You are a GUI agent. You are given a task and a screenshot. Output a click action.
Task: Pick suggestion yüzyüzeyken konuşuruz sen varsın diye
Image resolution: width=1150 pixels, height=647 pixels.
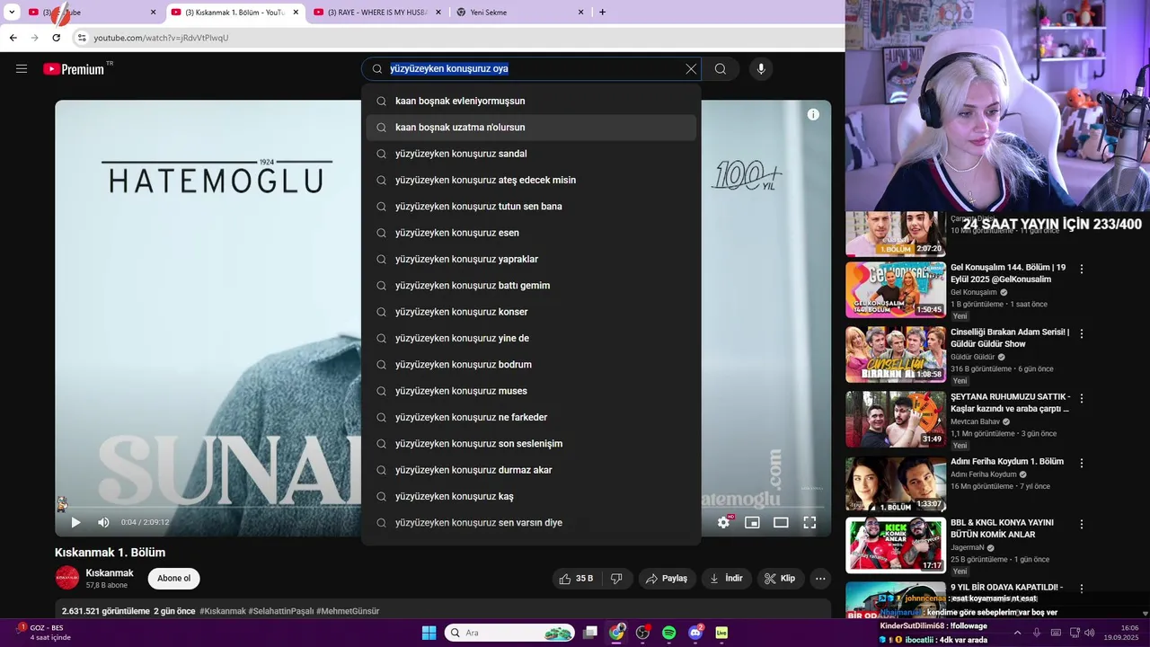tap(531, 523)
